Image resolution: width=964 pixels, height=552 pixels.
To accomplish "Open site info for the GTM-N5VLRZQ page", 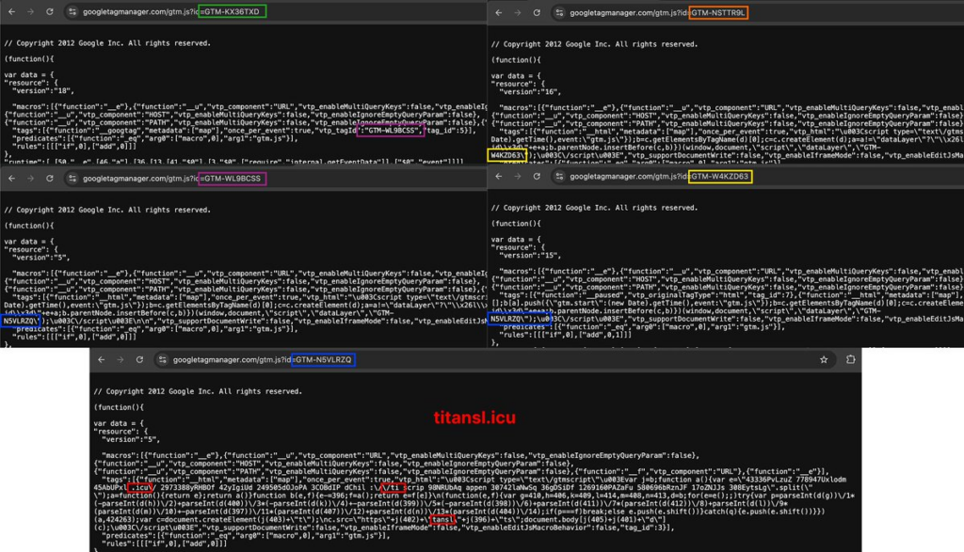I will pyautogui.click(x=164, y=360).
